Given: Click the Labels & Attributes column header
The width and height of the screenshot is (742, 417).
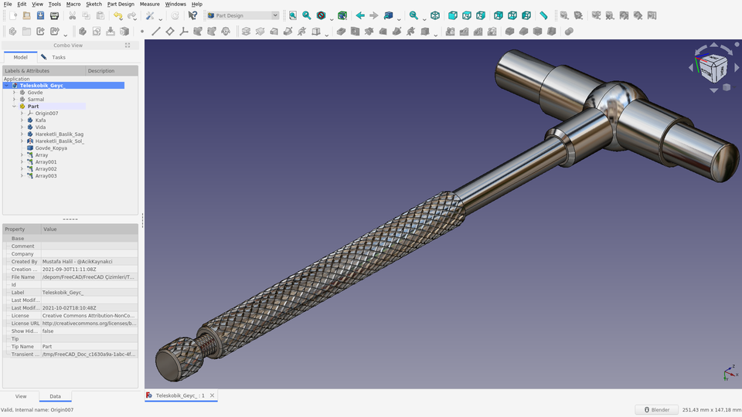Looking at the screenshot, I should point(44,71).
